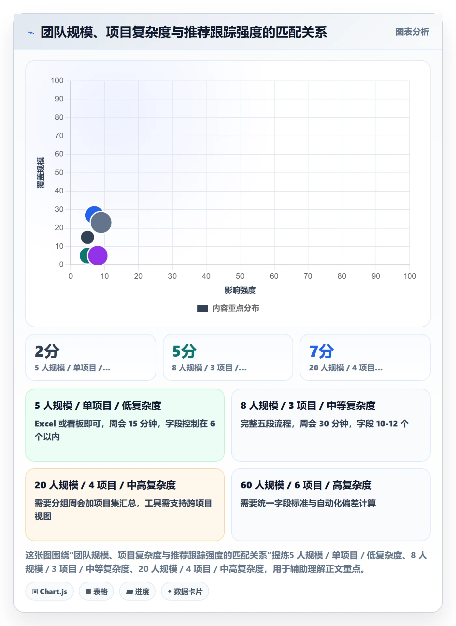Image resolution: width=456 pixels, height=626 pixels.
Task: Select the 60 人规模 / 6 项目 / 高复杂度 card
Action: 331,505
